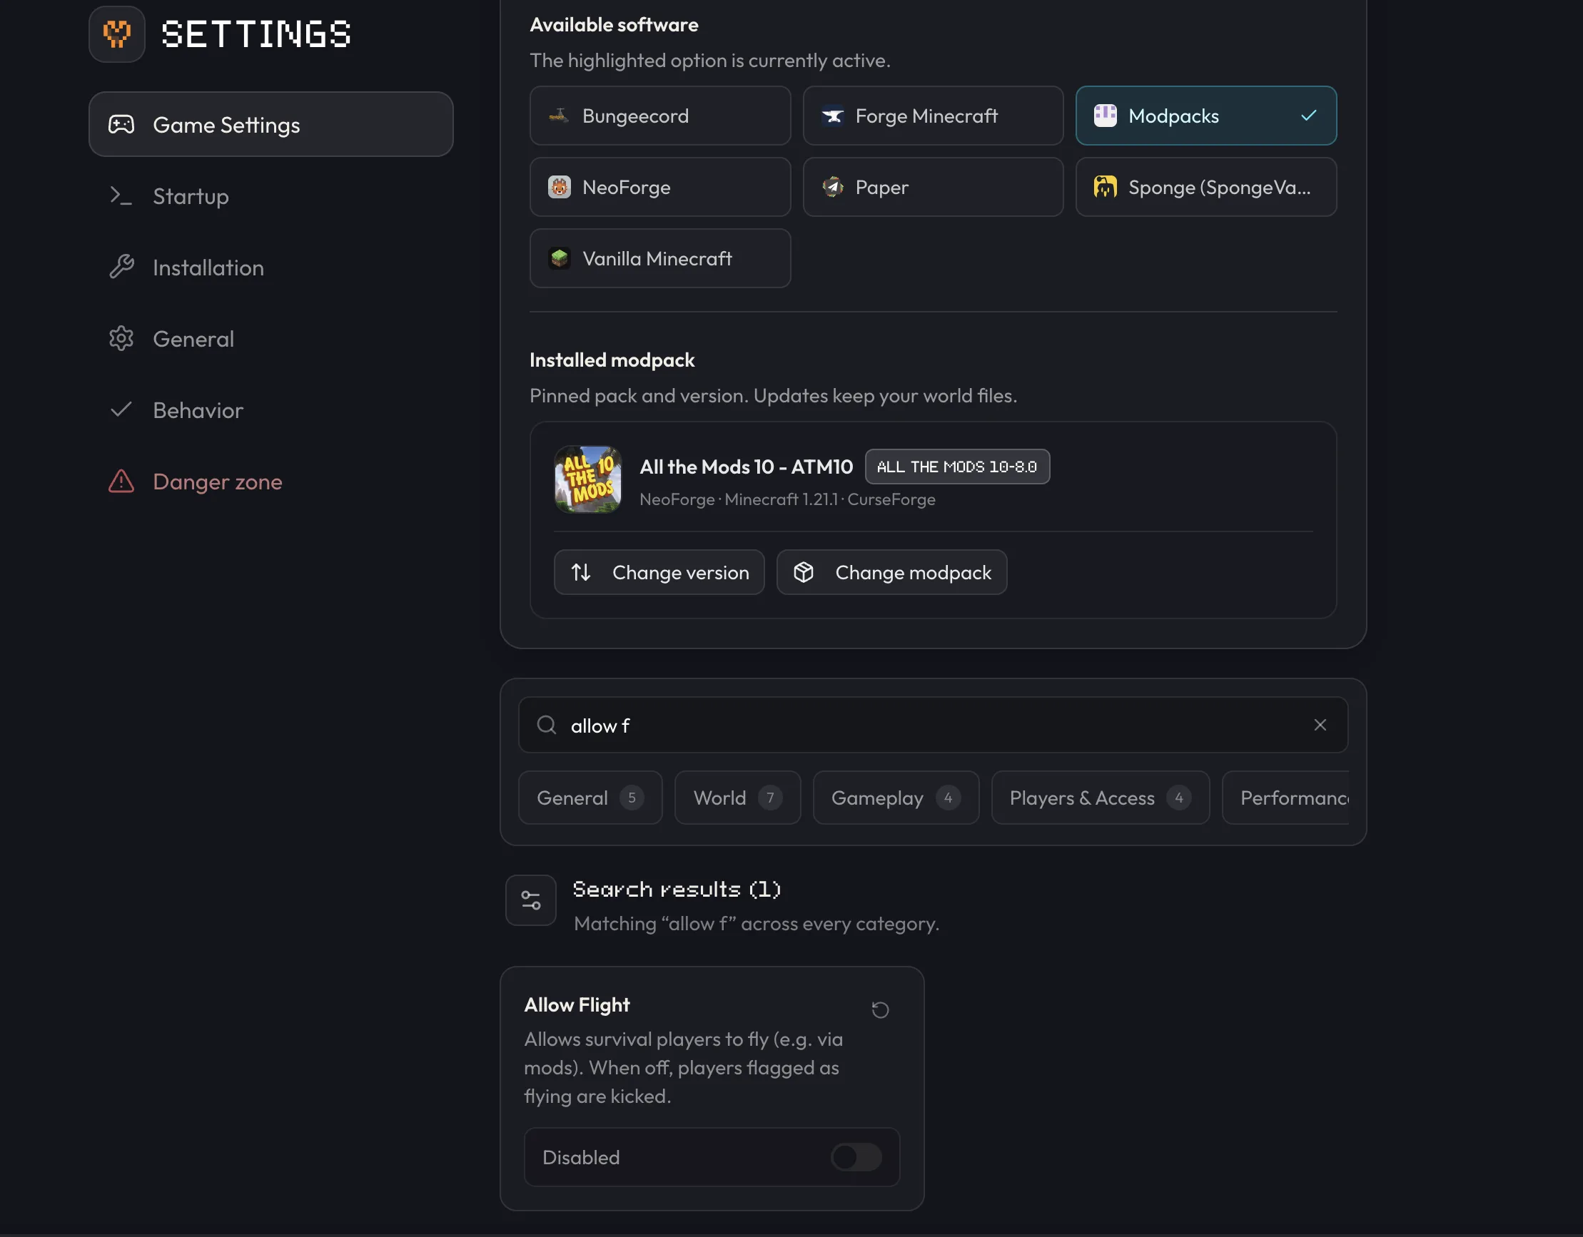Select NeoForge software option

[x=659, y=187]
